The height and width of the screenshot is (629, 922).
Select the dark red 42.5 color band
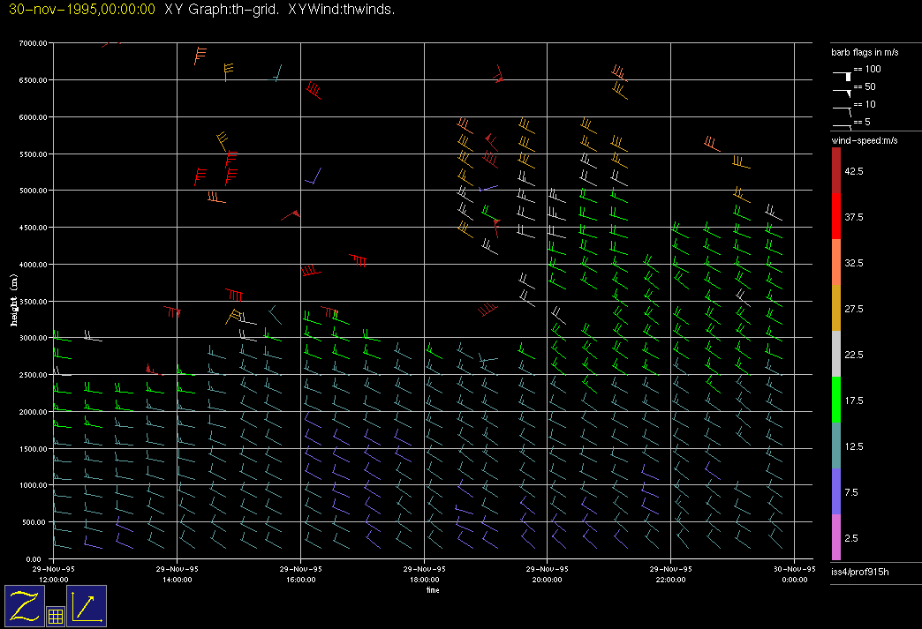click(x=836, y=169)
